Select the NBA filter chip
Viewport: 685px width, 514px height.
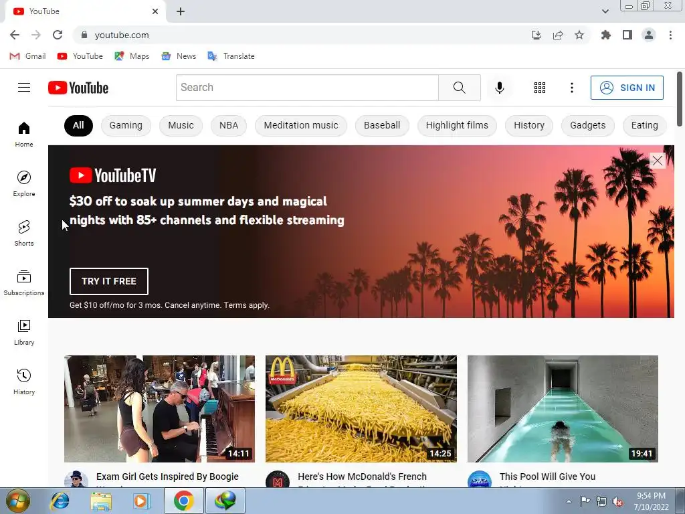coord(229,125)
